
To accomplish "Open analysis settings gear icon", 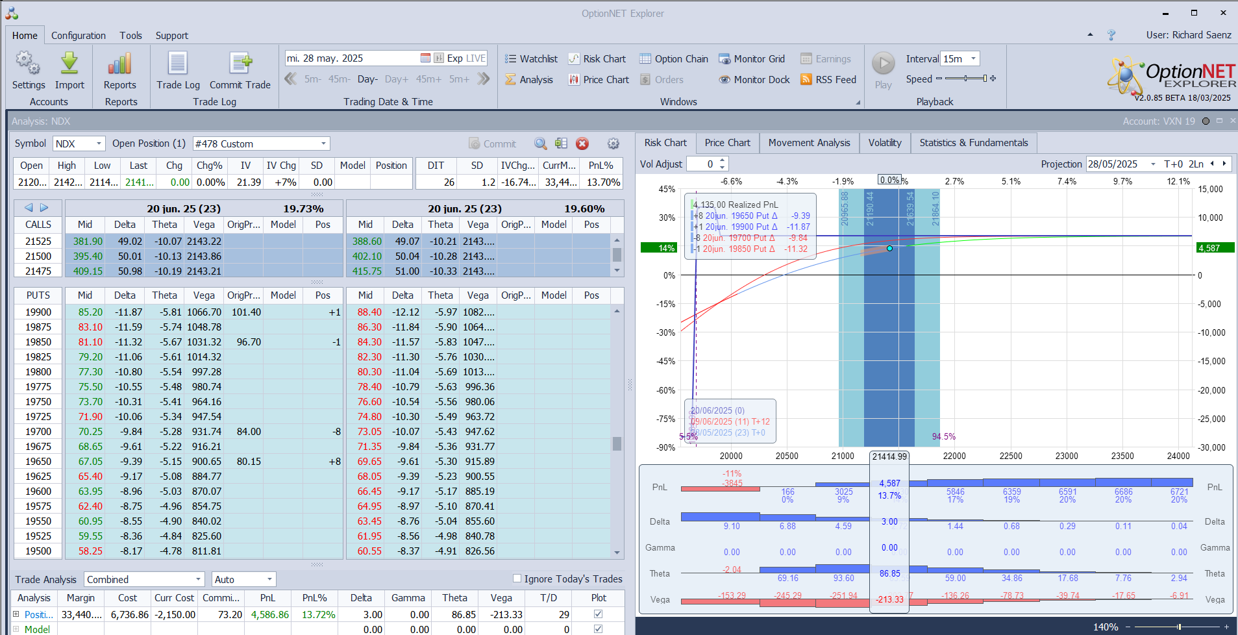I will click(x=613, y=143).
